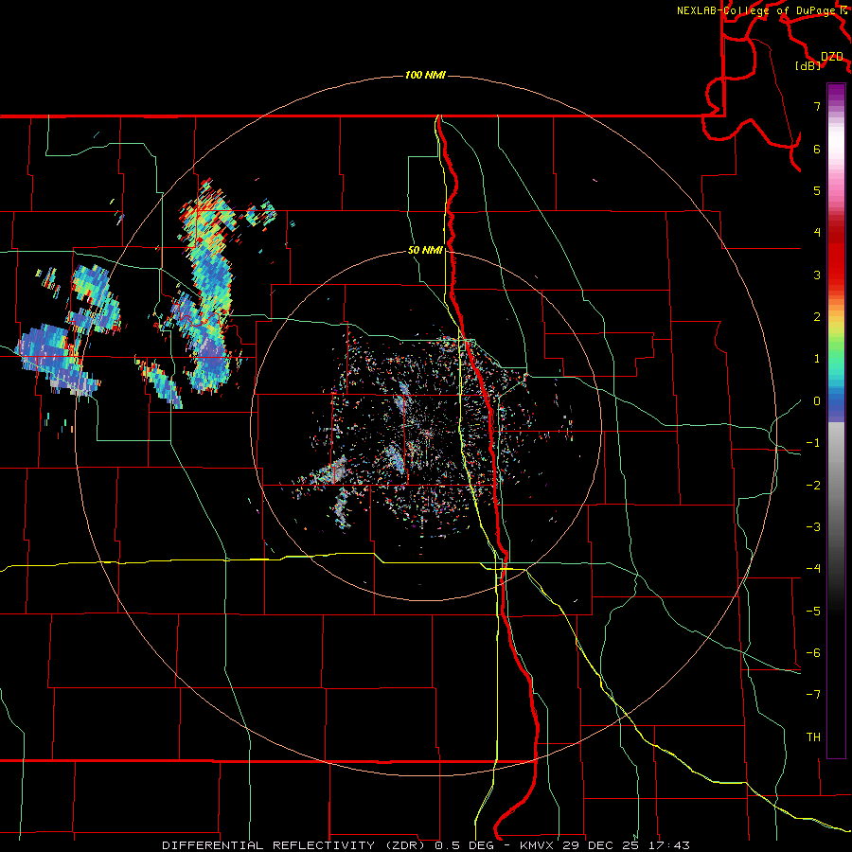
Task: Click the "TH" label on the color scale
Action: pos(813,737)
